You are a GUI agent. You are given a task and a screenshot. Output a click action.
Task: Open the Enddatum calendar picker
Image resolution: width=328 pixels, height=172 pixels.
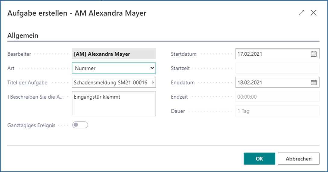tap(314, 82)
